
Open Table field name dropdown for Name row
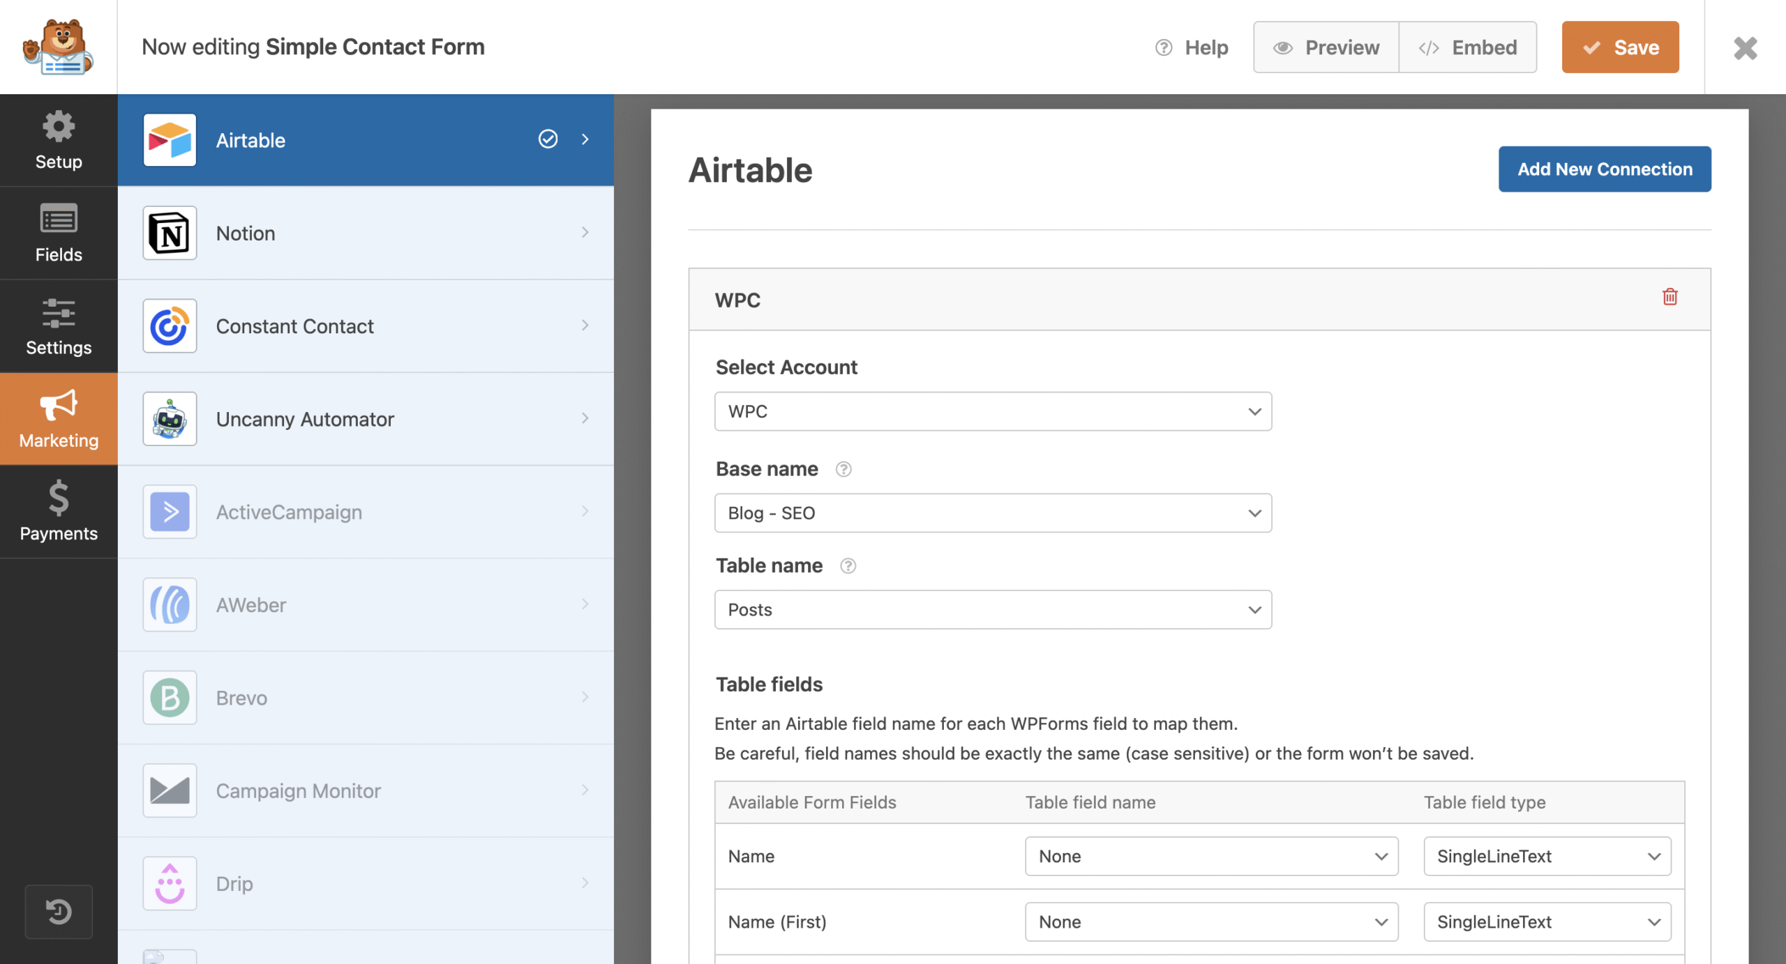[1211, 856]
